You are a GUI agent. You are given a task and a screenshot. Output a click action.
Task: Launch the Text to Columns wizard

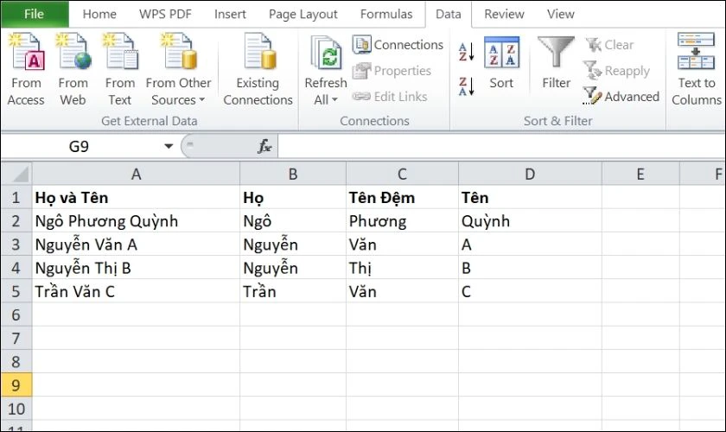[x=696, y=69]
